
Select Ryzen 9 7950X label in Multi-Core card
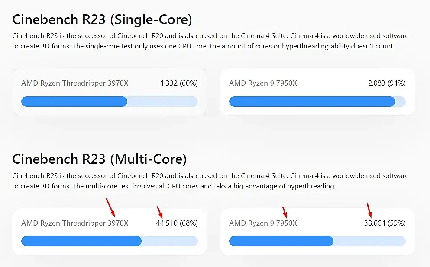point(263,223)
